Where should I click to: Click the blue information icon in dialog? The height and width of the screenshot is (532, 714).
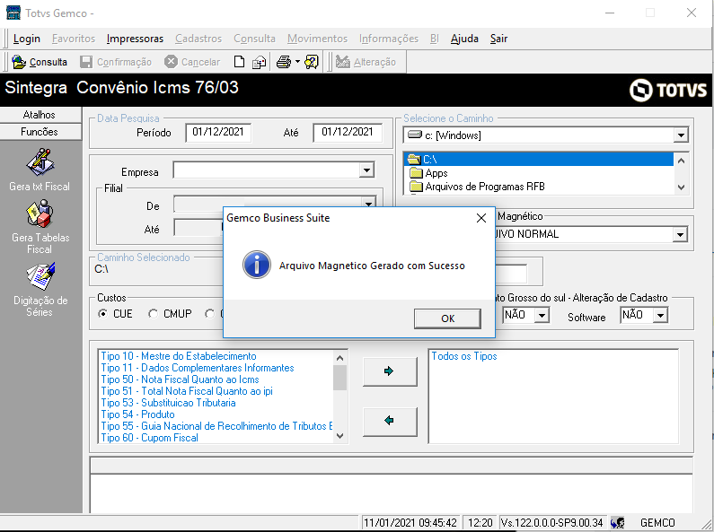pos(257,265)
